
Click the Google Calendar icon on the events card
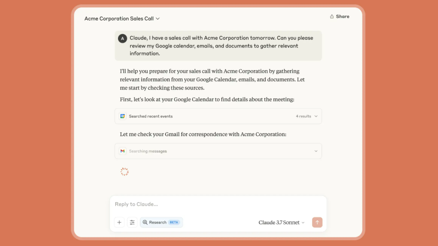tap(122, 116)
